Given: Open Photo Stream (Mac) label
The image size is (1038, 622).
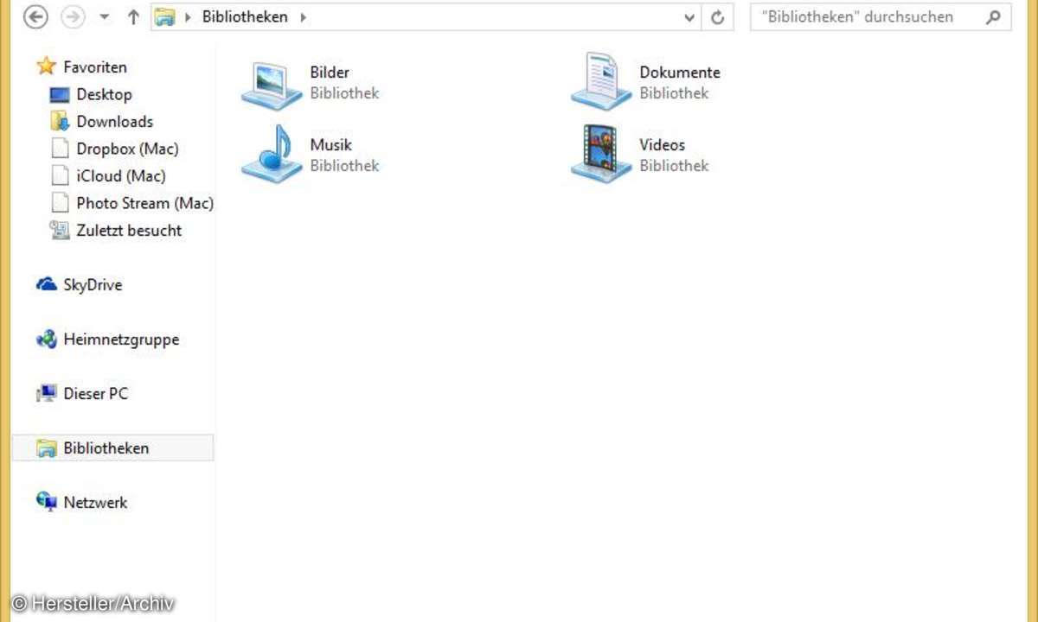Looking at the screenshot, I should pos(144,203).
